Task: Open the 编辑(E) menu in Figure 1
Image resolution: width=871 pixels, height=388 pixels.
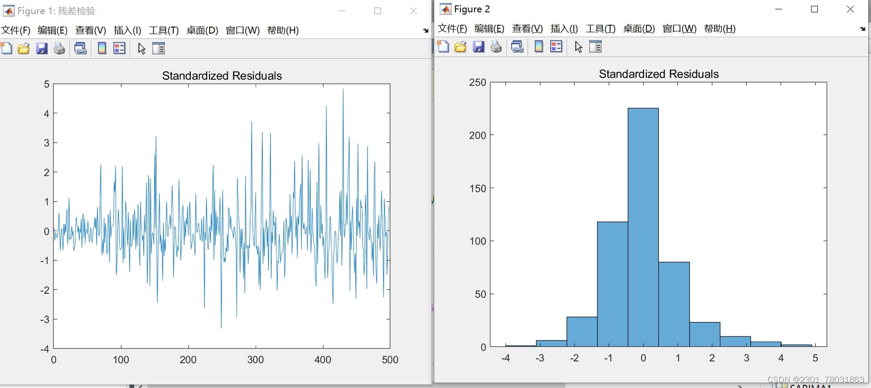Action: click(x=53, y=30)
